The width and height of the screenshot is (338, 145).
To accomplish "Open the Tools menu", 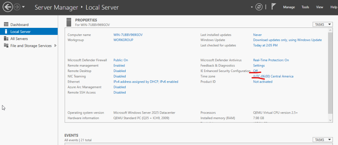I will point(305,7).
